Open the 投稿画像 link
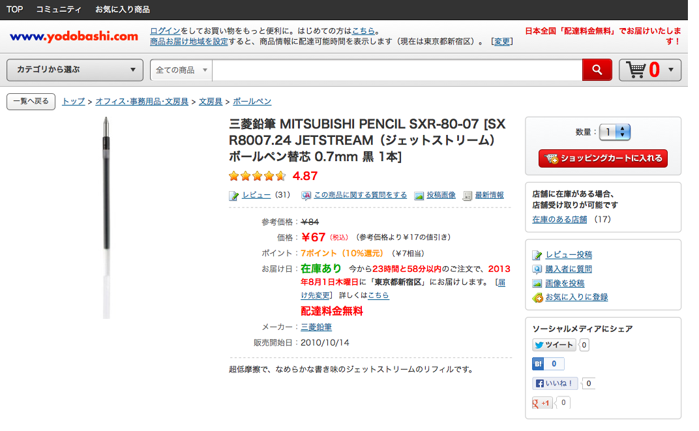The height and width of the screenshot is (431, 699). [441, 195]
